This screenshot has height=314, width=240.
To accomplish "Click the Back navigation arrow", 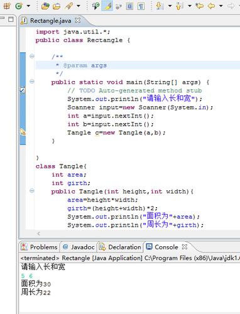I will coord(212,6).
